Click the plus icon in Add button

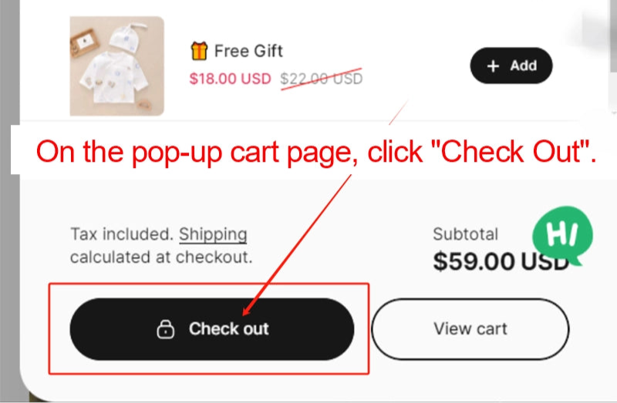coord(494,66)
